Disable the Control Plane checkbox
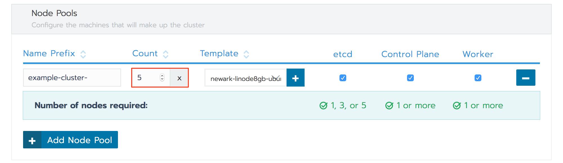Screen dimensions: 563x163 click(410, 78)
